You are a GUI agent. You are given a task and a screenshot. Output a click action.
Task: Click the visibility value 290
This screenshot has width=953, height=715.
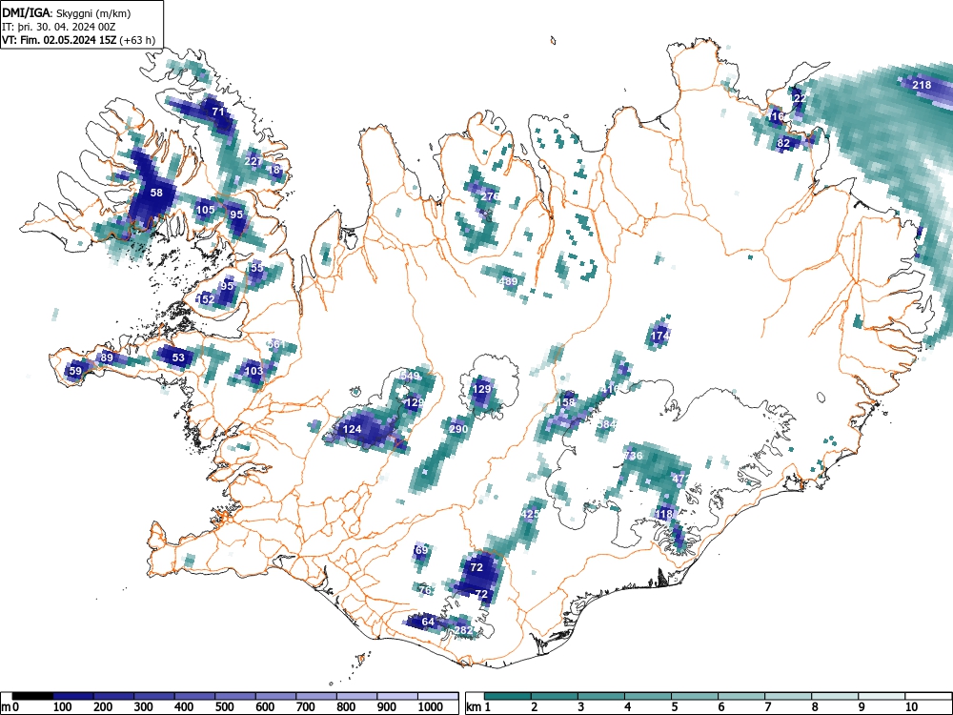[458, 429]
